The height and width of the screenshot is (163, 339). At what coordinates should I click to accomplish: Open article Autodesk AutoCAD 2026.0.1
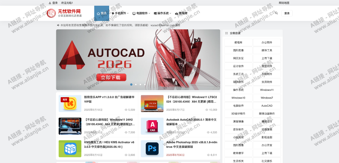[192, 122]
